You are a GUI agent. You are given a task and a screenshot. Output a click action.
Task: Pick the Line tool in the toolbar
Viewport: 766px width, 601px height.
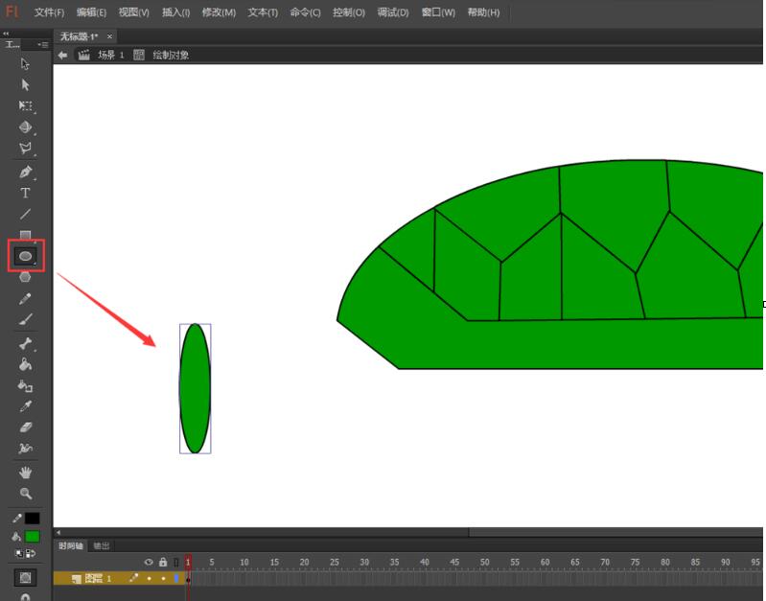pyautogui.click(x=25, y=214)
